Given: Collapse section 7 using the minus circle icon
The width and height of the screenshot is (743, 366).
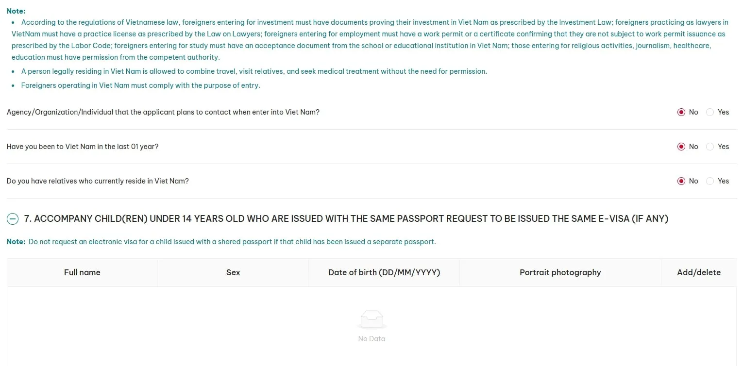Looking at the screenshot, I should point(12,219).
